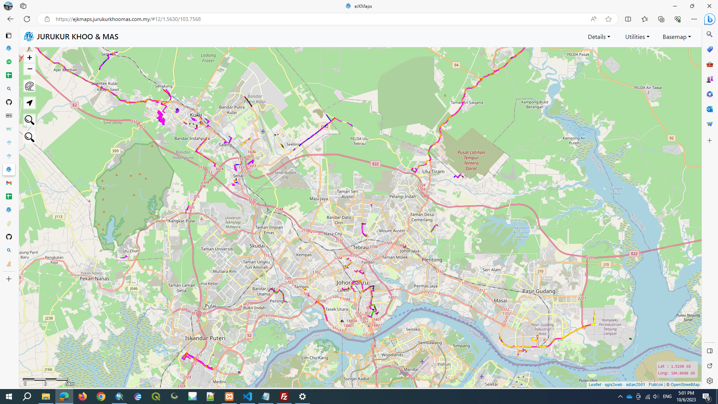The width and height of the screenshot is (718, 404).
Task: Open the Utilities dropdown
Action: tap(637, 37)
